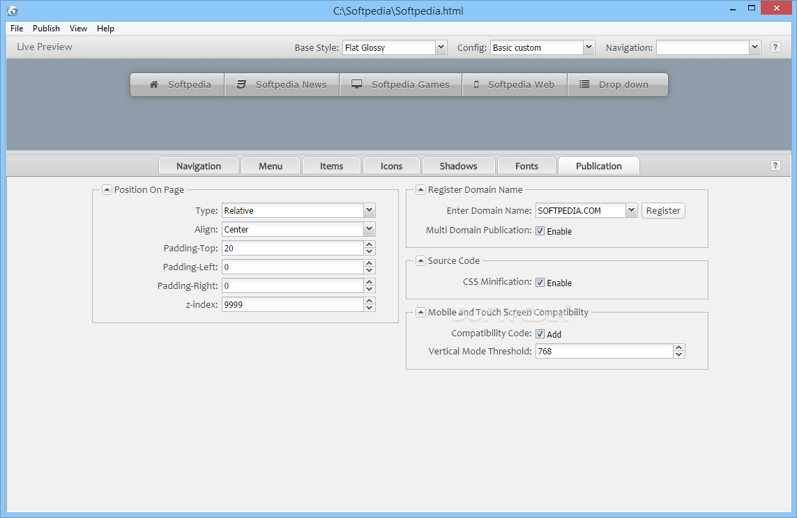Decrease the Padding-Left value
Screen dimensions: 797x518
click(370, 270)
